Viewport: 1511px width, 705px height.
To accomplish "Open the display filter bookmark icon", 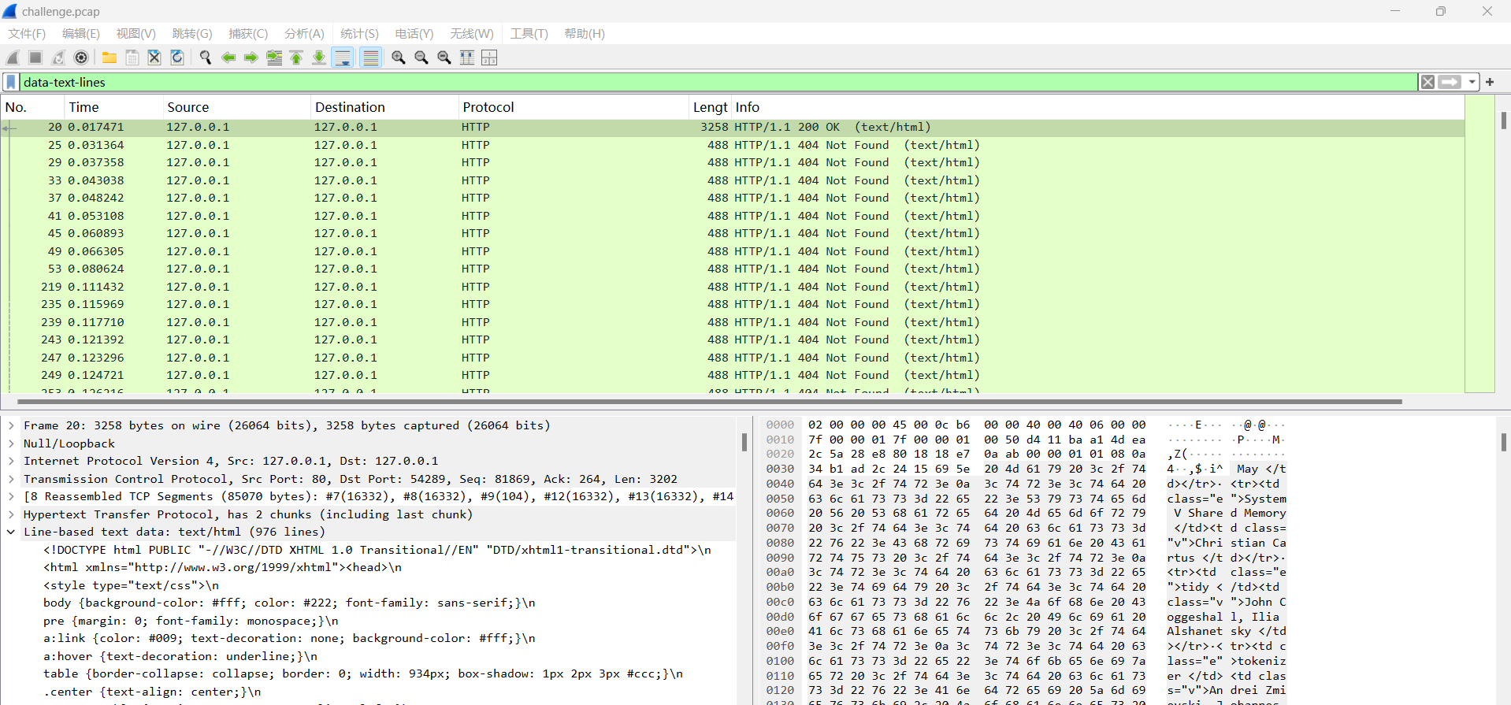I will 11,82.
